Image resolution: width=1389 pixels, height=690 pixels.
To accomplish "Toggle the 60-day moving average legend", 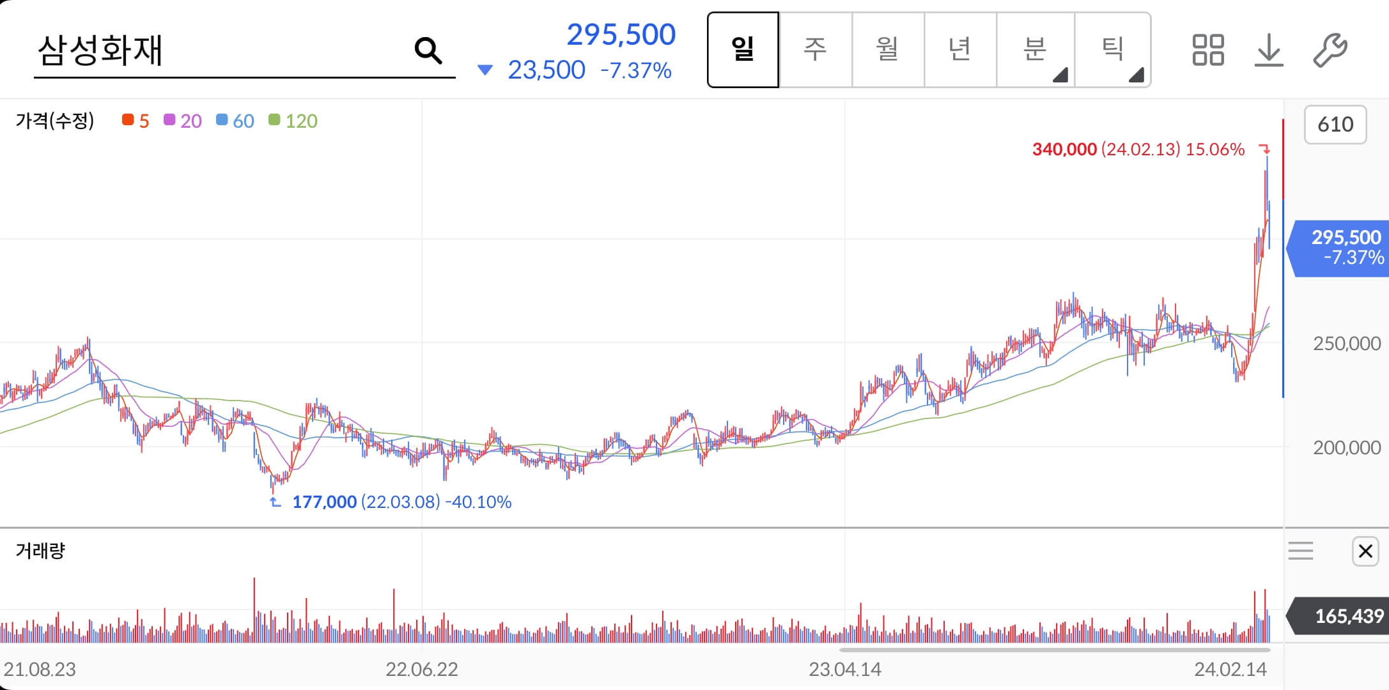I will click(235, 121).
